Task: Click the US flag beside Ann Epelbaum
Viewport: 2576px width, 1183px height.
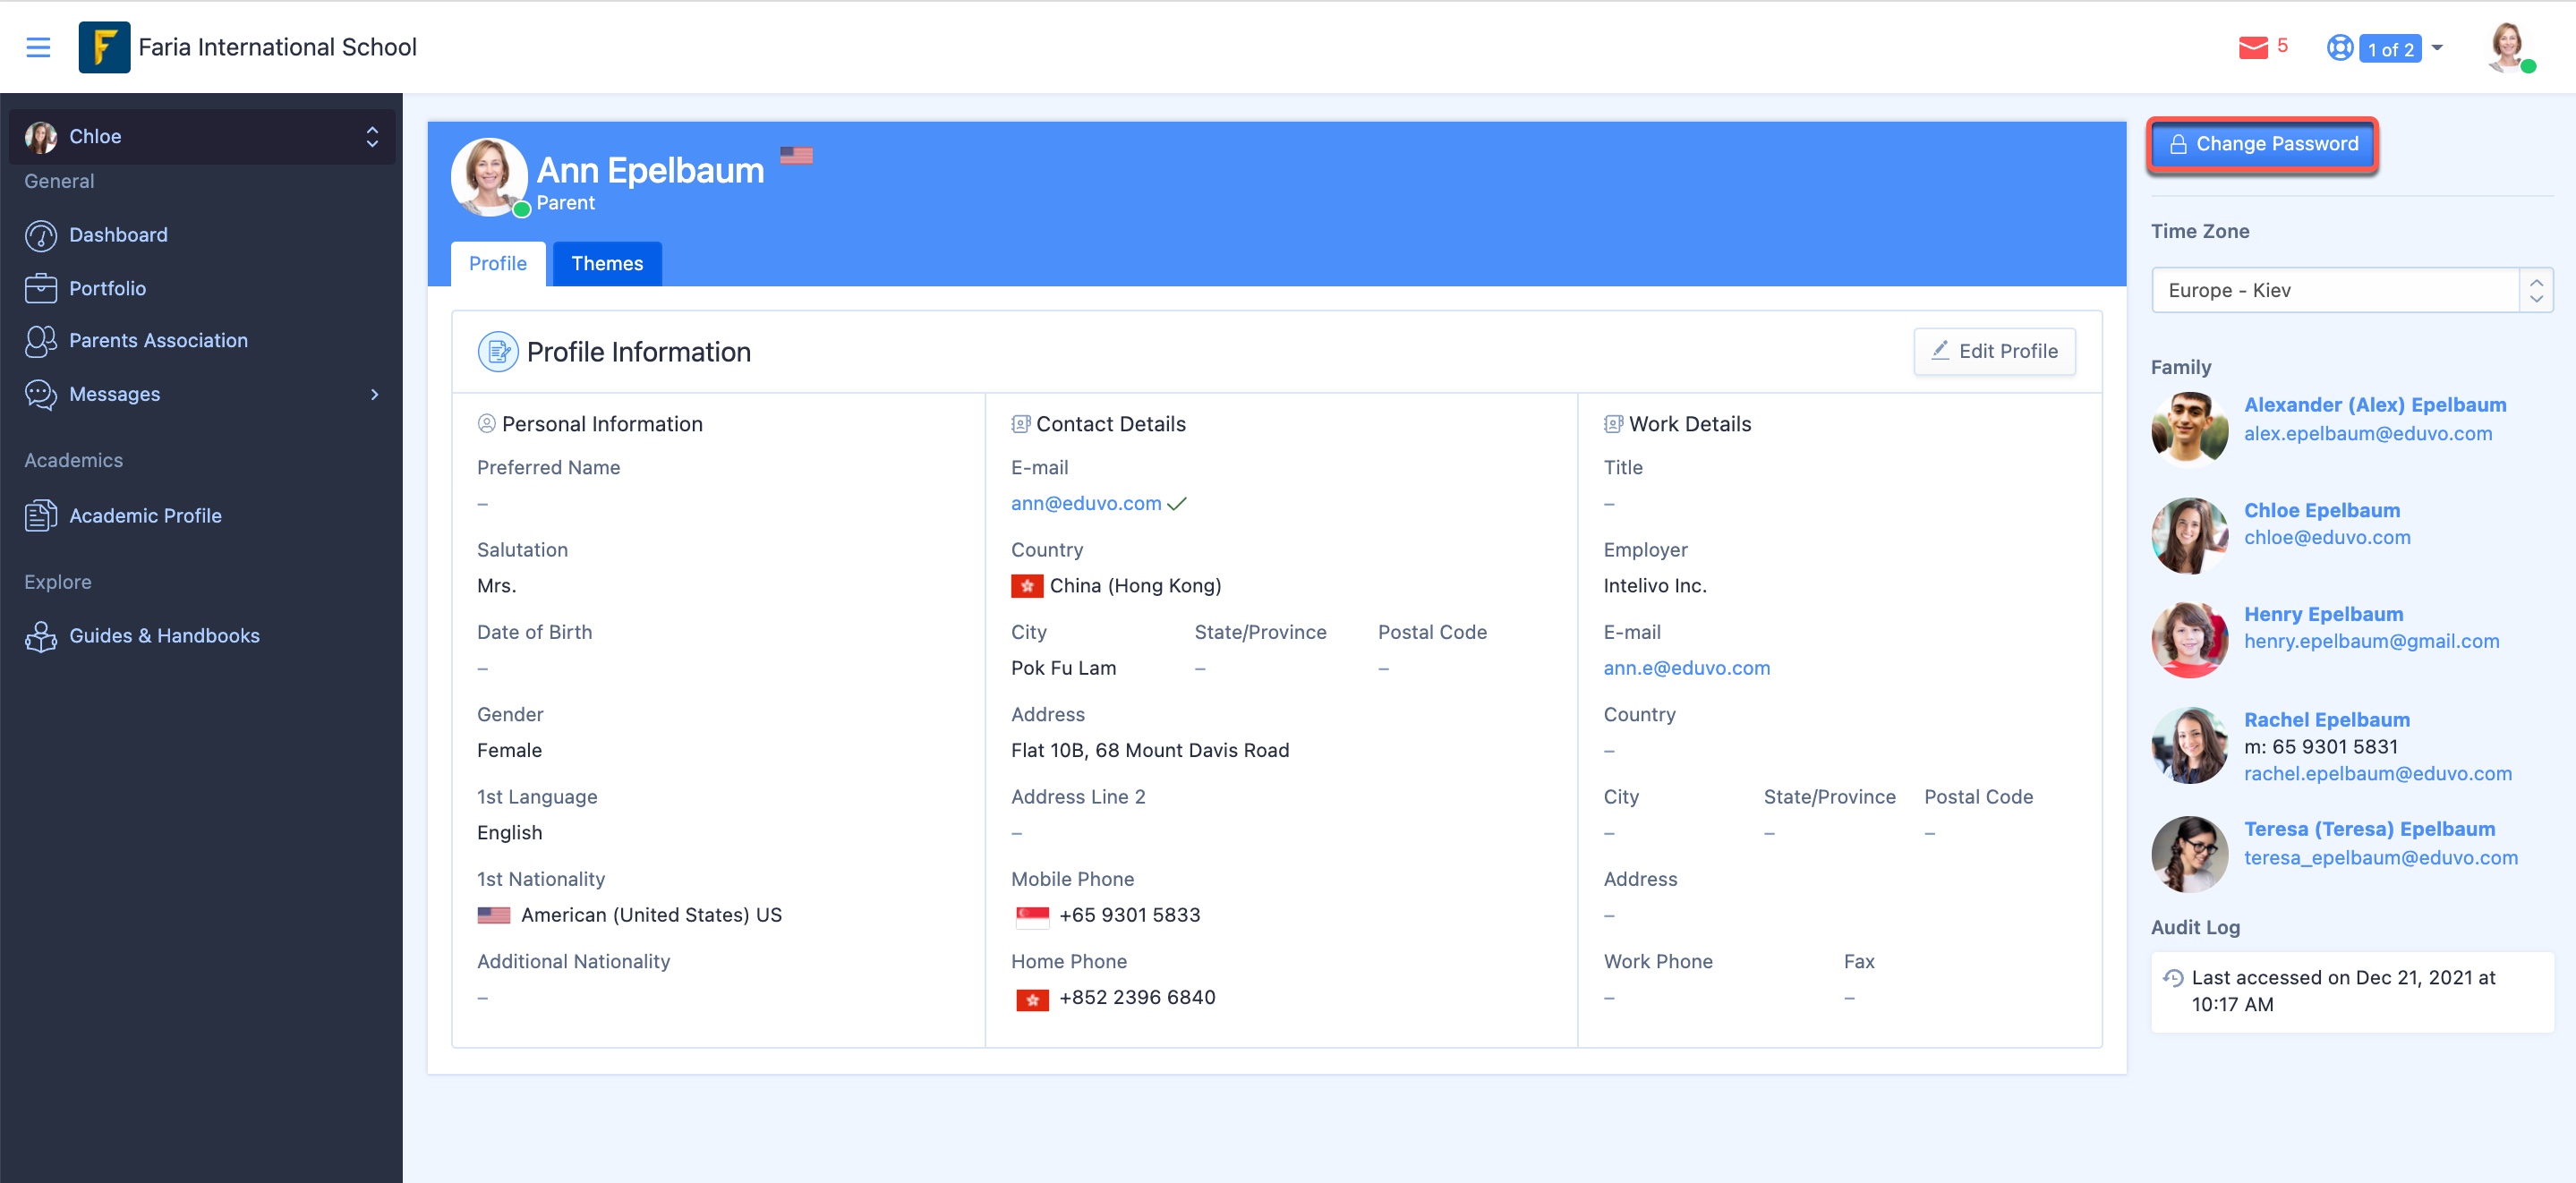Action: click(x=796, y=155)
